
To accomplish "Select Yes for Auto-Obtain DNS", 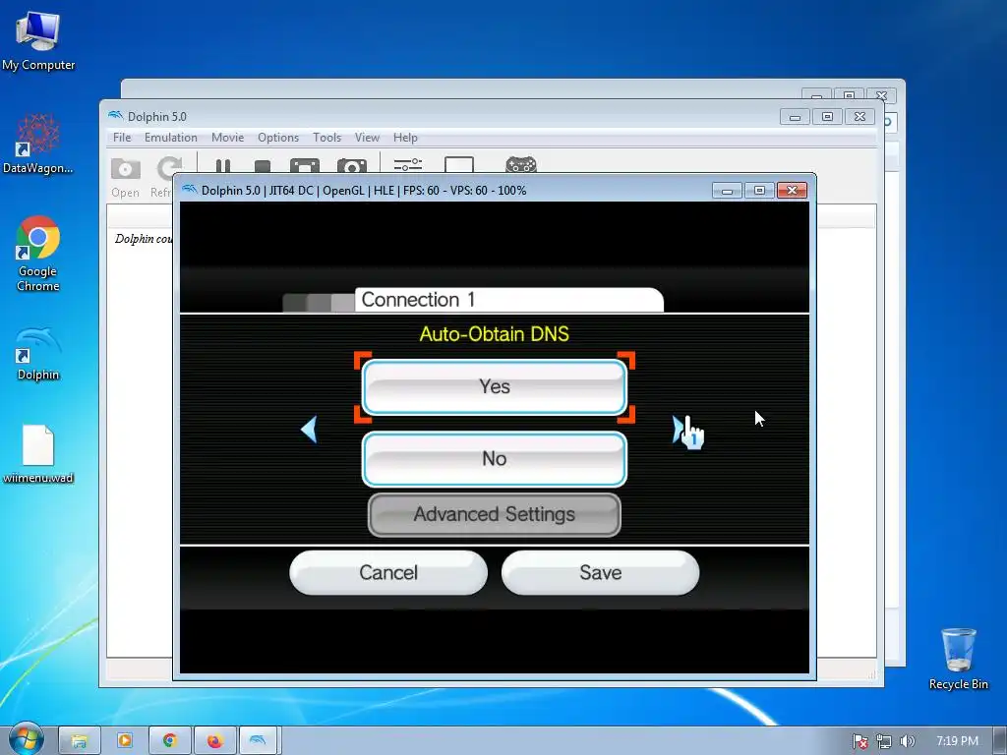I will point(494,387).
